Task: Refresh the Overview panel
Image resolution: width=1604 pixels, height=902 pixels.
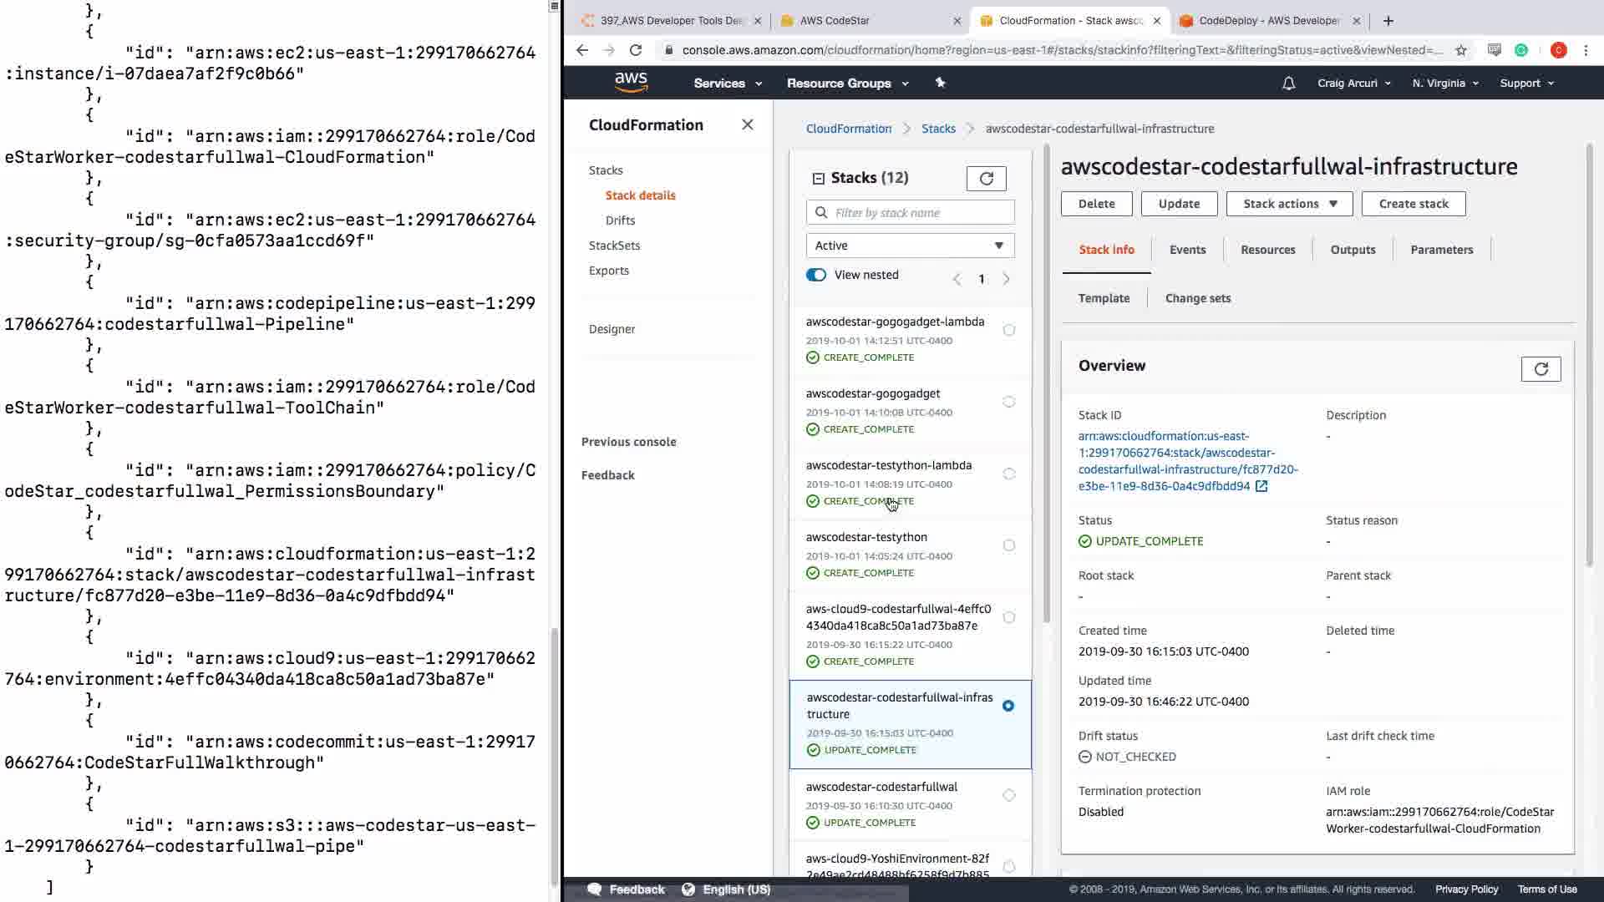Action: coord(1541,369)
